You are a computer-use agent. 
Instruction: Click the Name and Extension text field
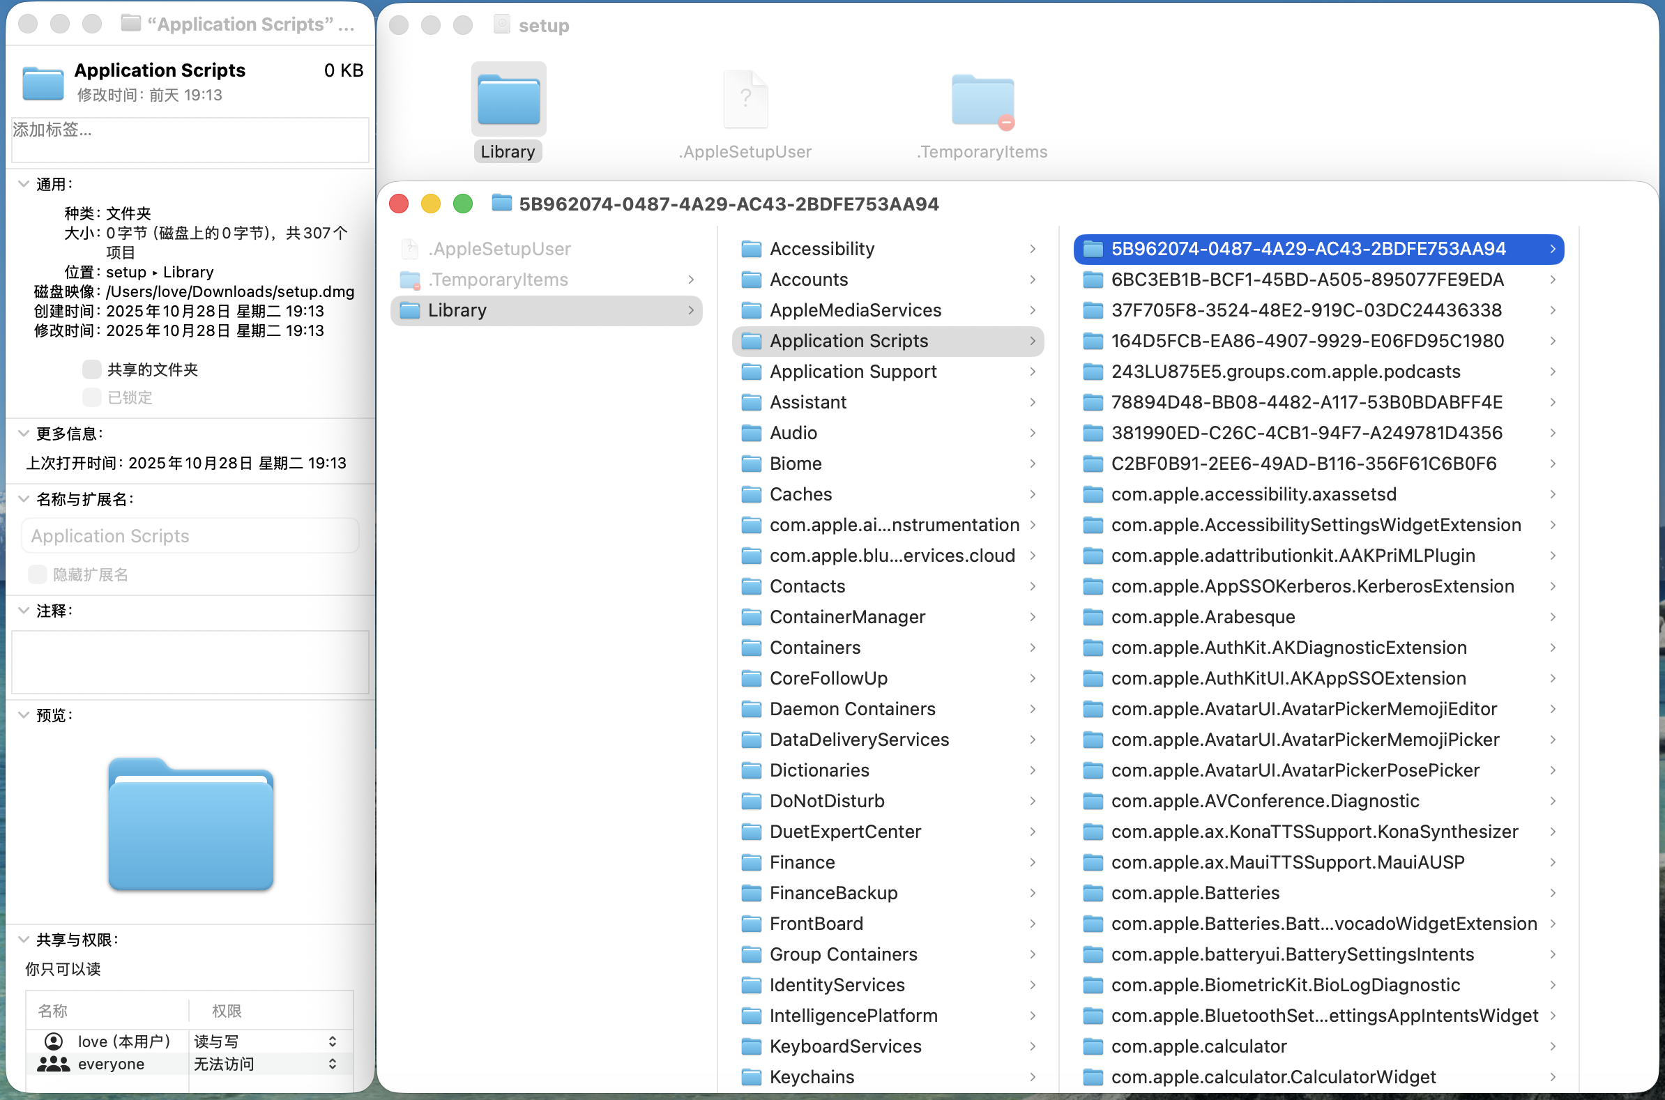pos(190,536)
